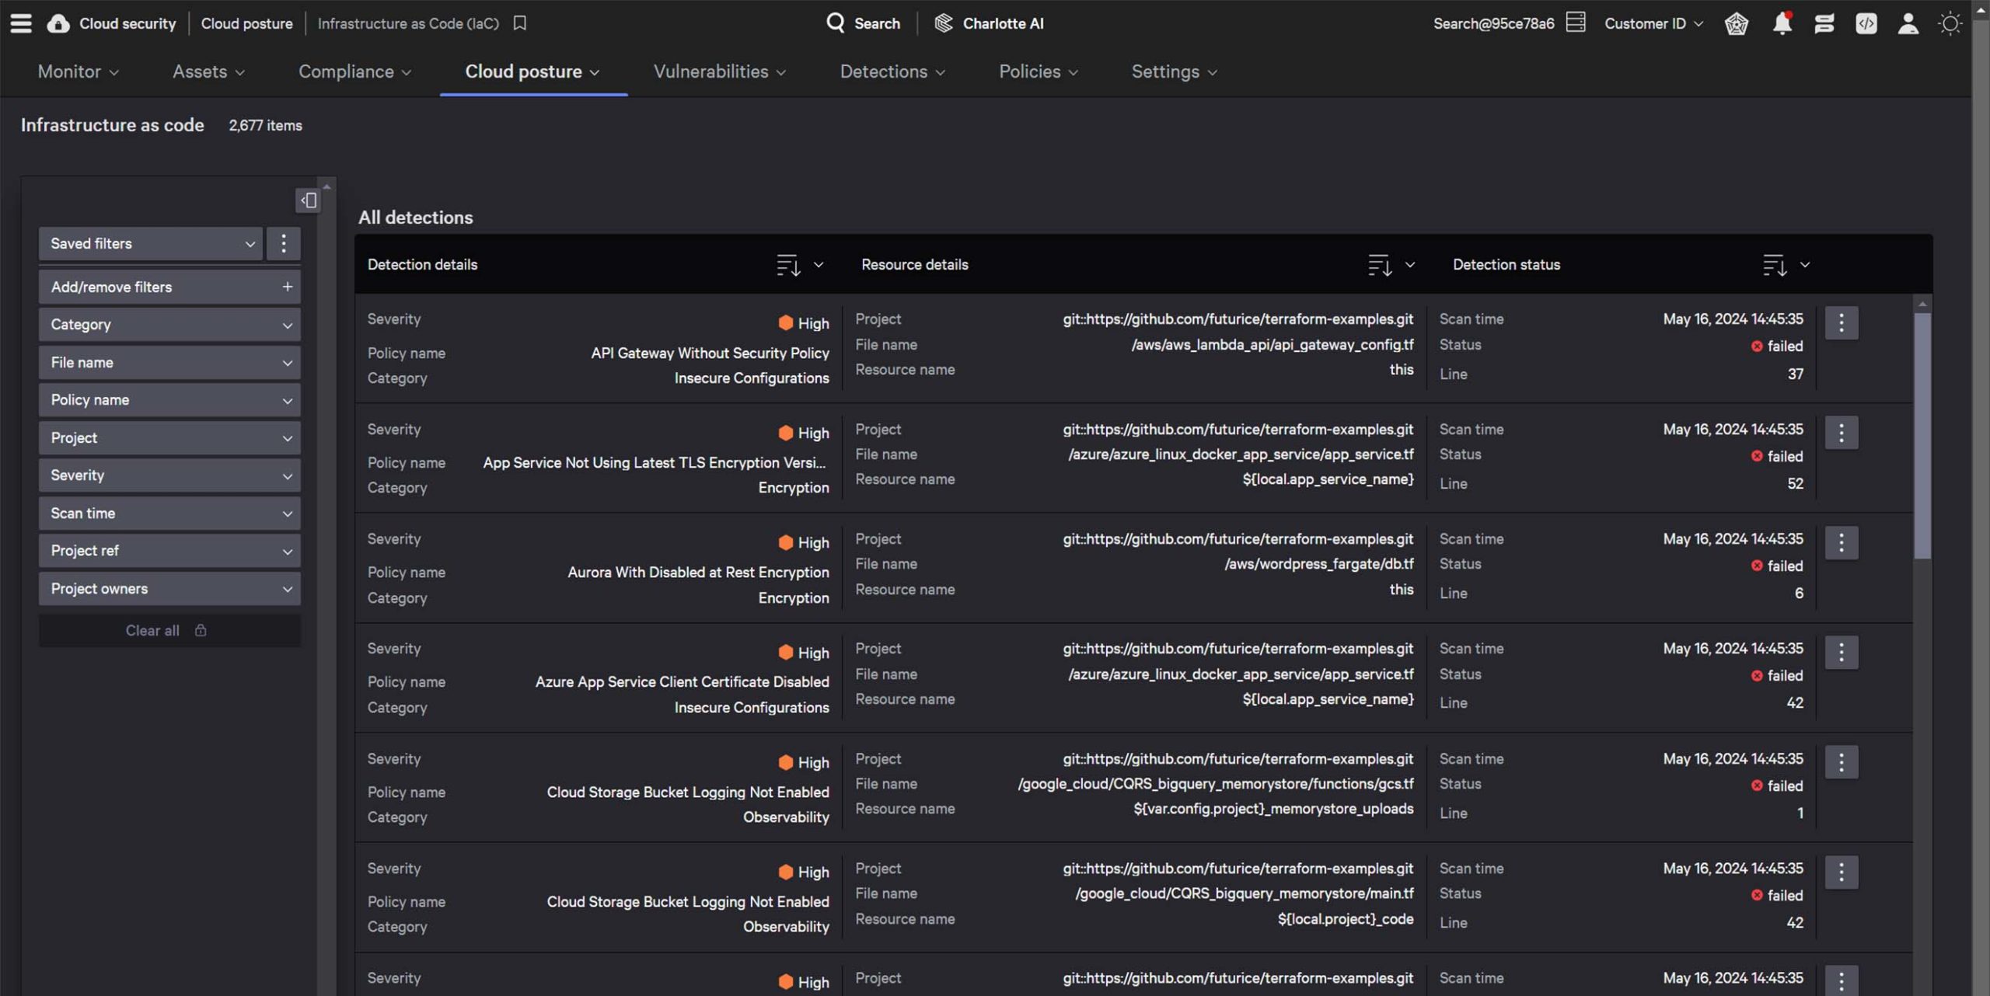Open actions for gcs.tf bucket logging row
This screenshot has width=1990, height=996.
point(1842,762)
